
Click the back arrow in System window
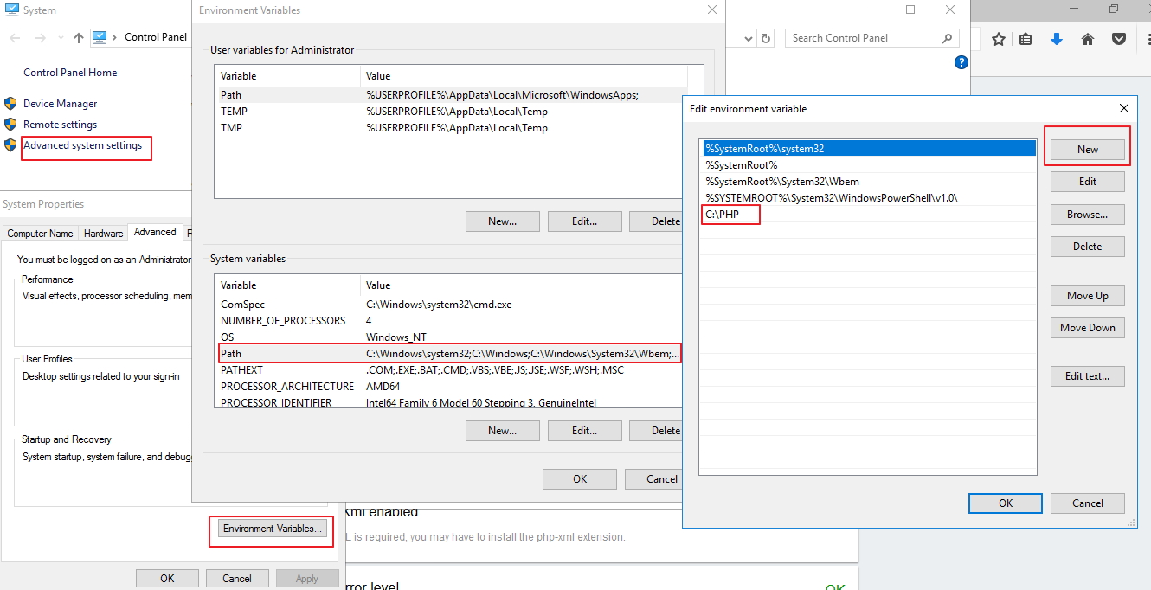(x=15, y=38)
